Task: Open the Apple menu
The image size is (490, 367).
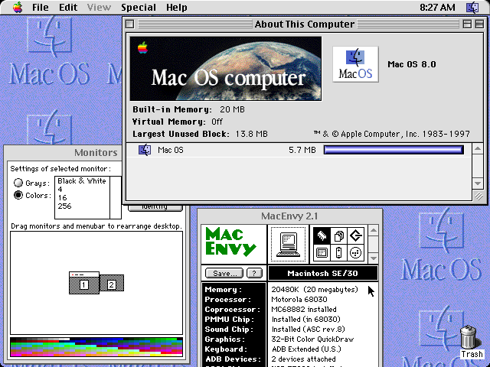Action: (x=18, y=7)
